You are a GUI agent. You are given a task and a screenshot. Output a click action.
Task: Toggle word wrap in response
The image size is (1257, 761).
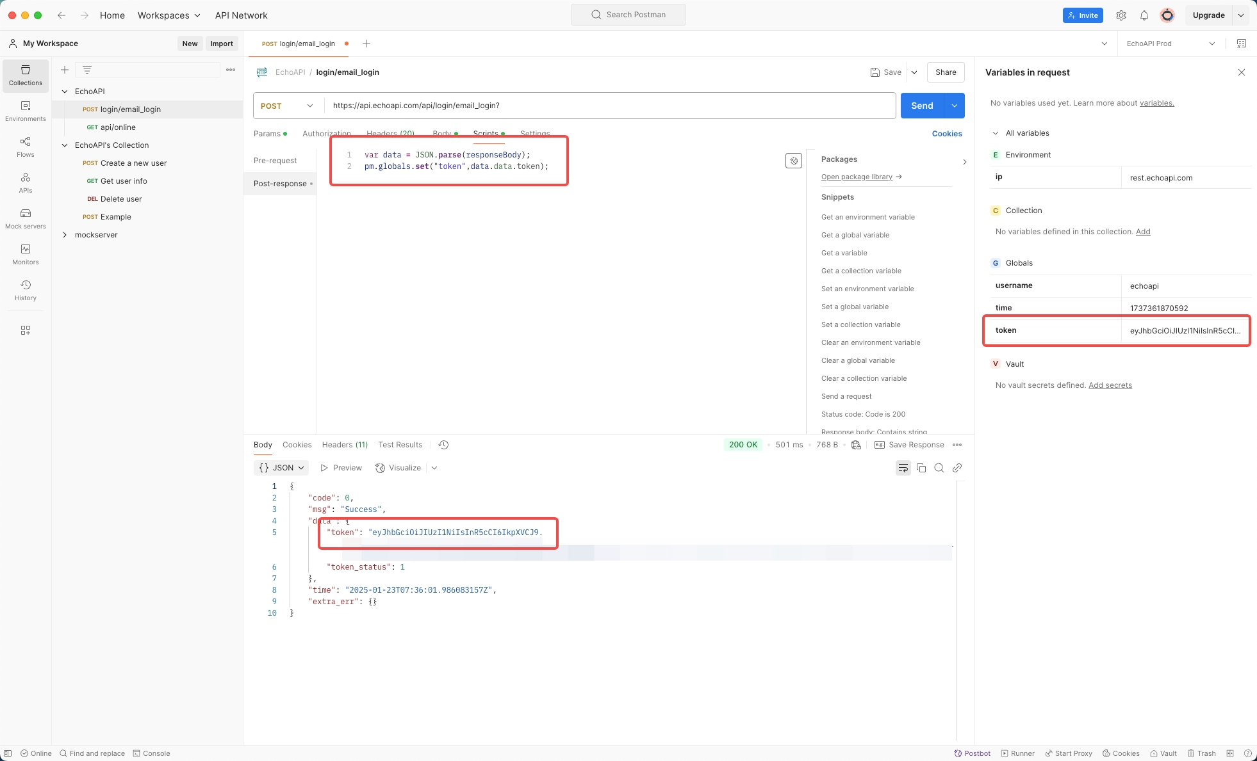tap(903, 468)
